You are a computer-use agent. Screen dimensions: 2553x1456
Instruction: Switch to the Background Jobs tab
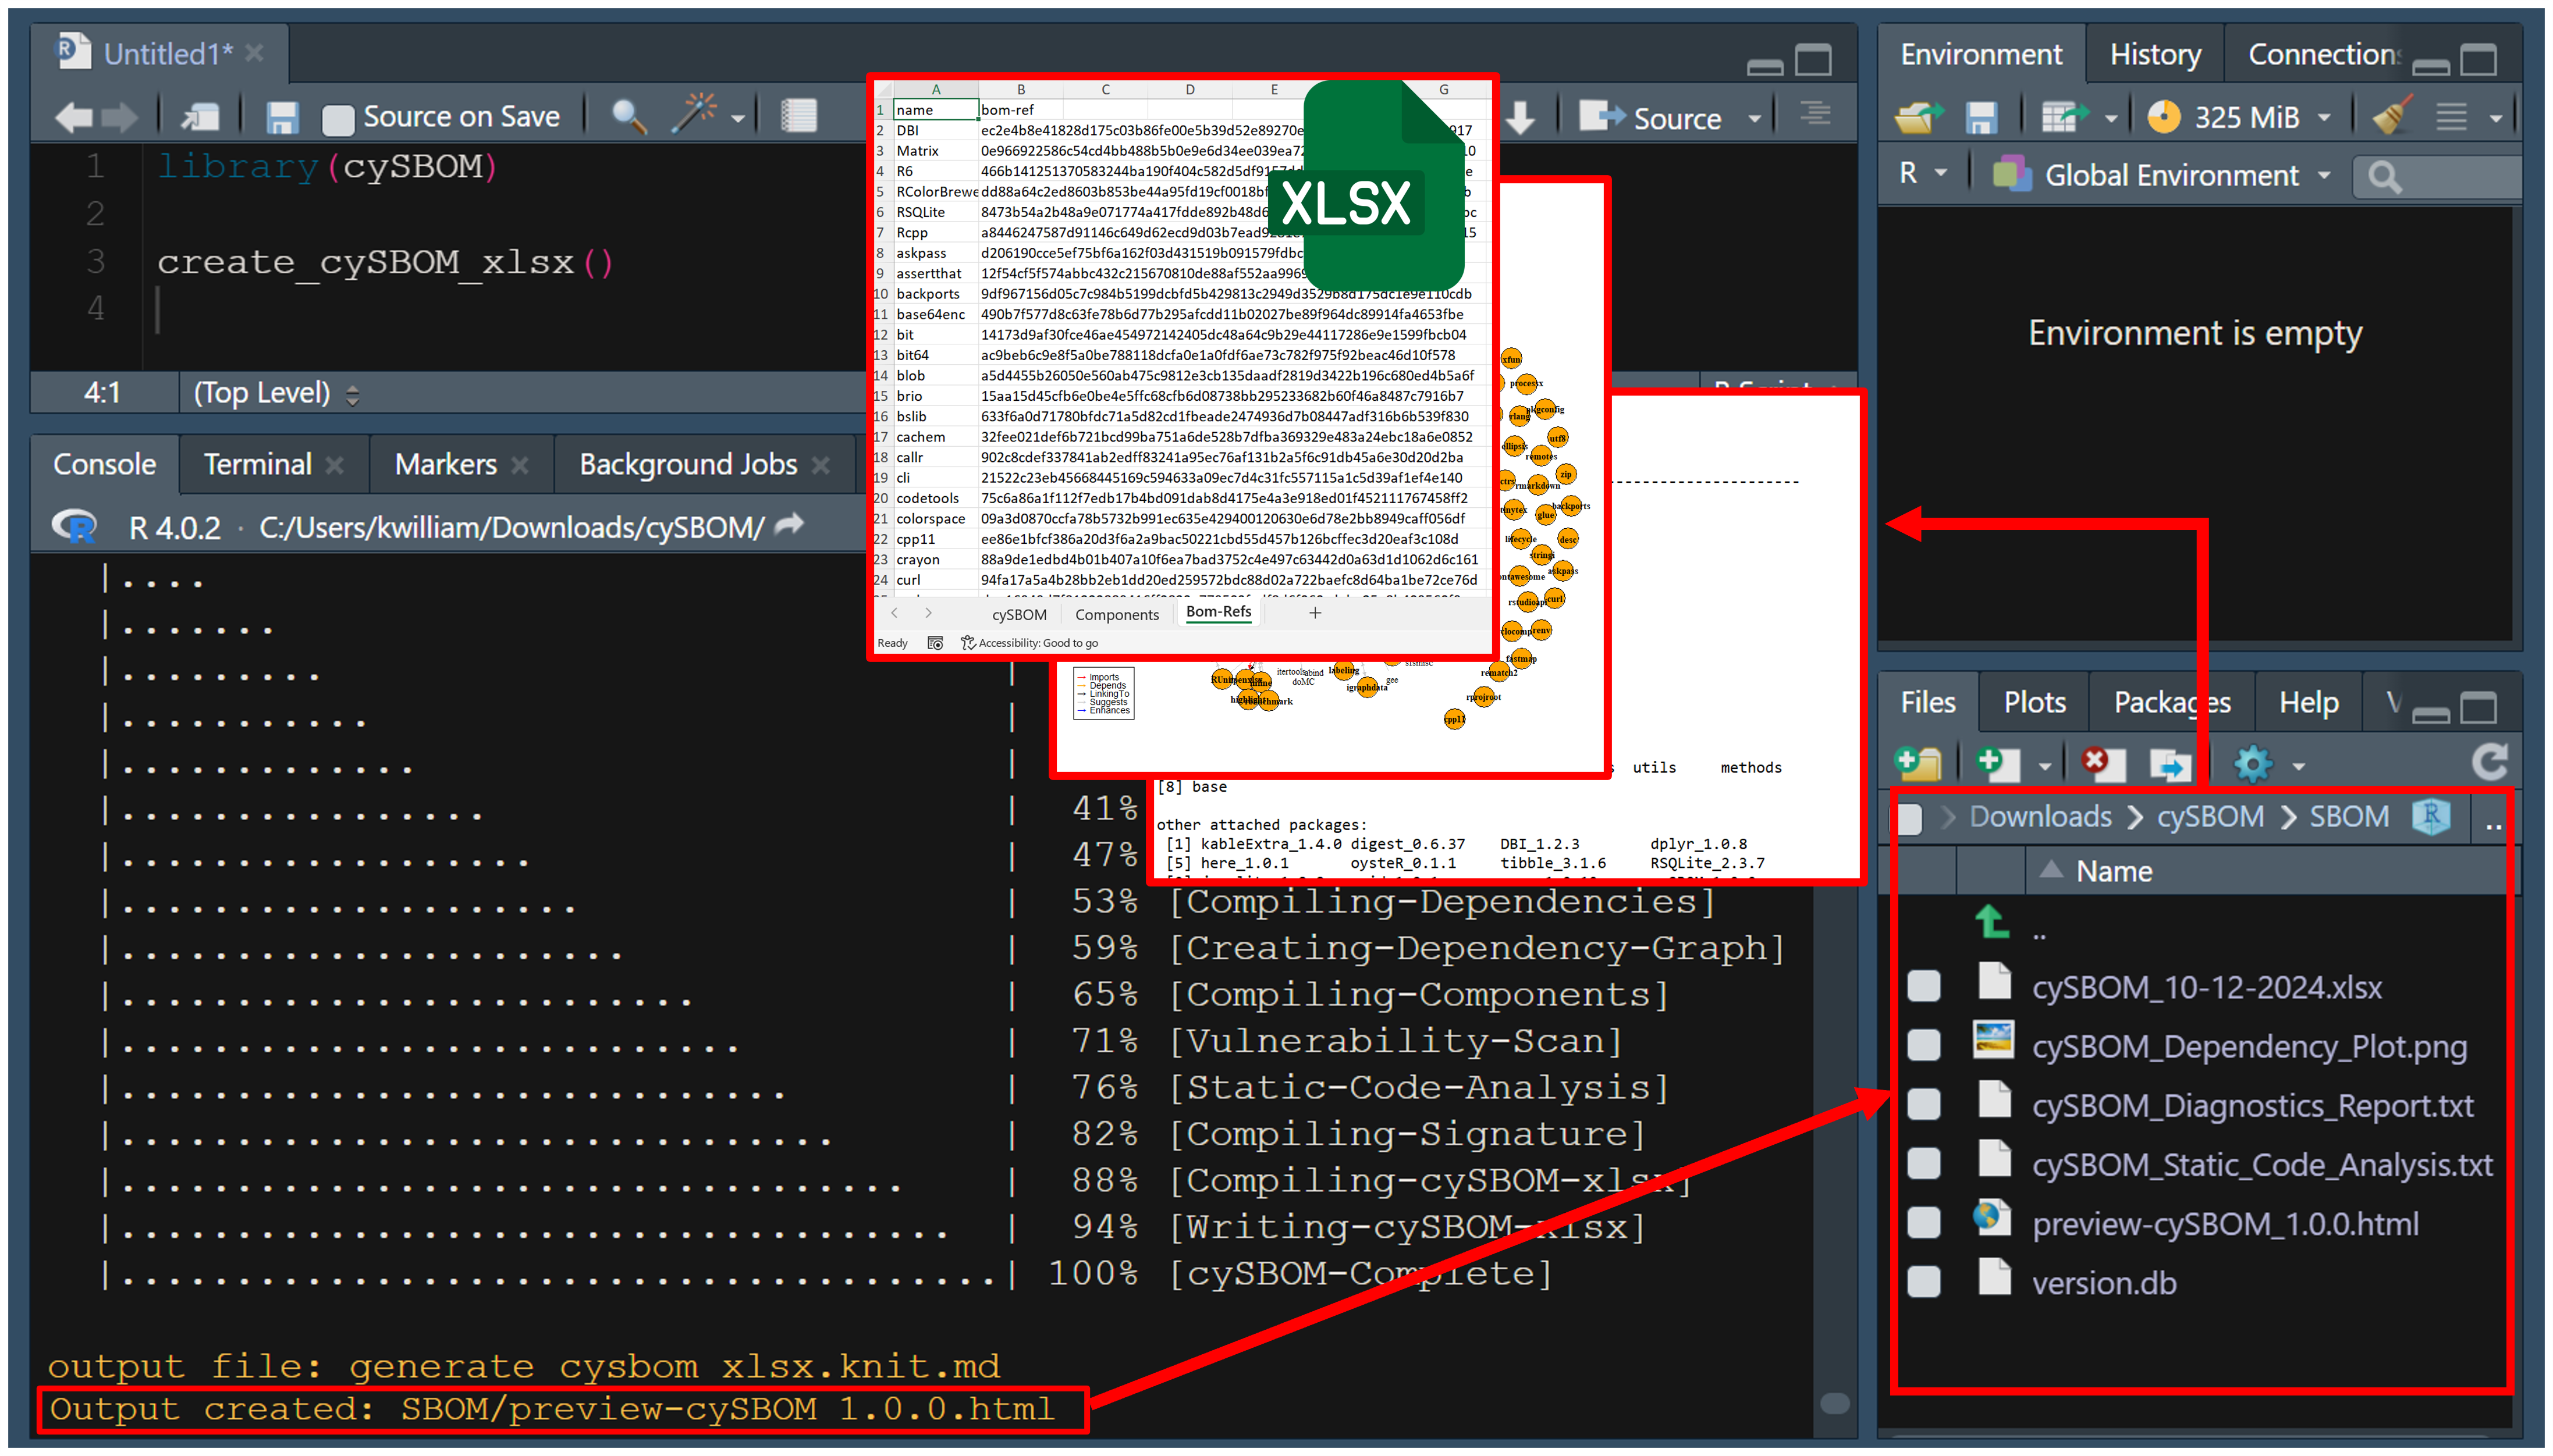tap(688, 464)
